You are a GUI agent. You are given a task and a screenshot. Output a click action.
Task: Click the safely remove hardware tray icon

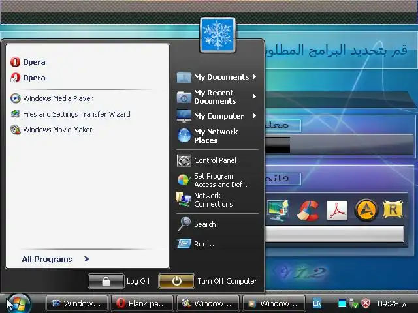pos(354,303)
